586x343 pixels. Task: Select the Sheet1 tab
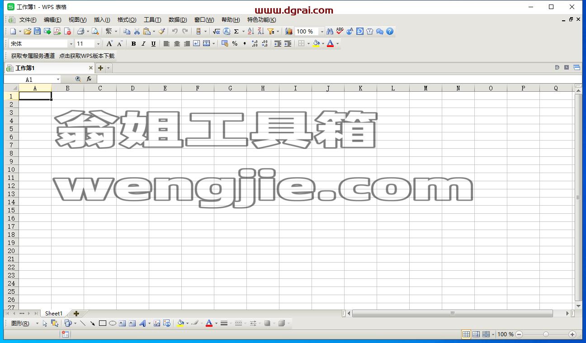[54, 313]
